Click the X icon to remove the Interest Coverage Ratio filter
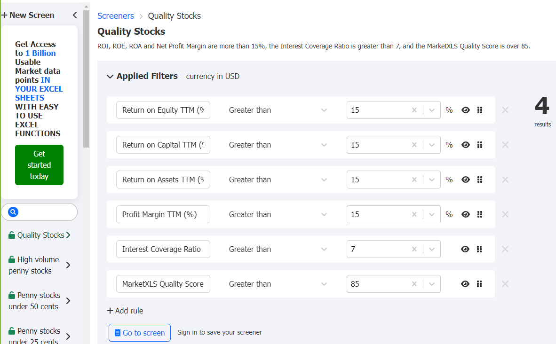The image size is (556, 344). [505, 249]
